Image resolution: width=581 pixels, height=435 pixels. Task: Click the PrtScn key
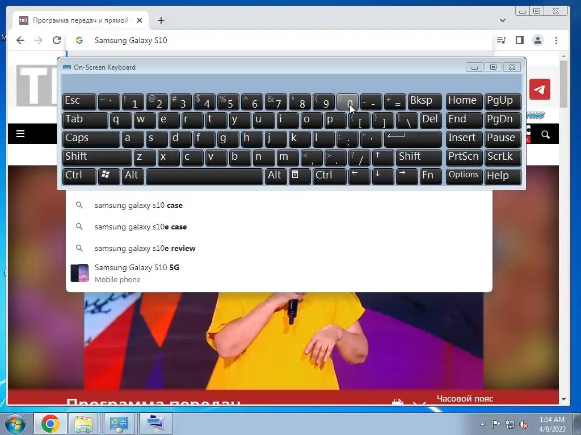point(464,157)
